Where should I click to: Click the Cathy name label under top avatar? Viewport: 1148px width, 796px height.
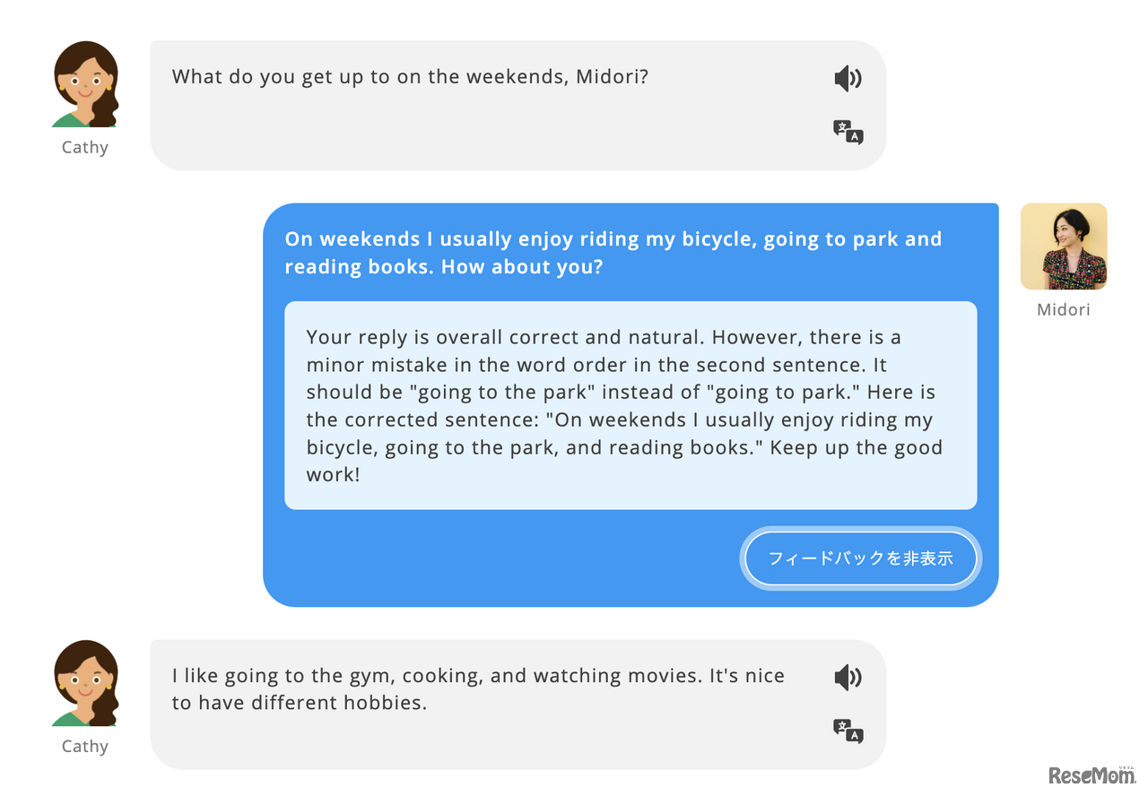pos(85,148)
